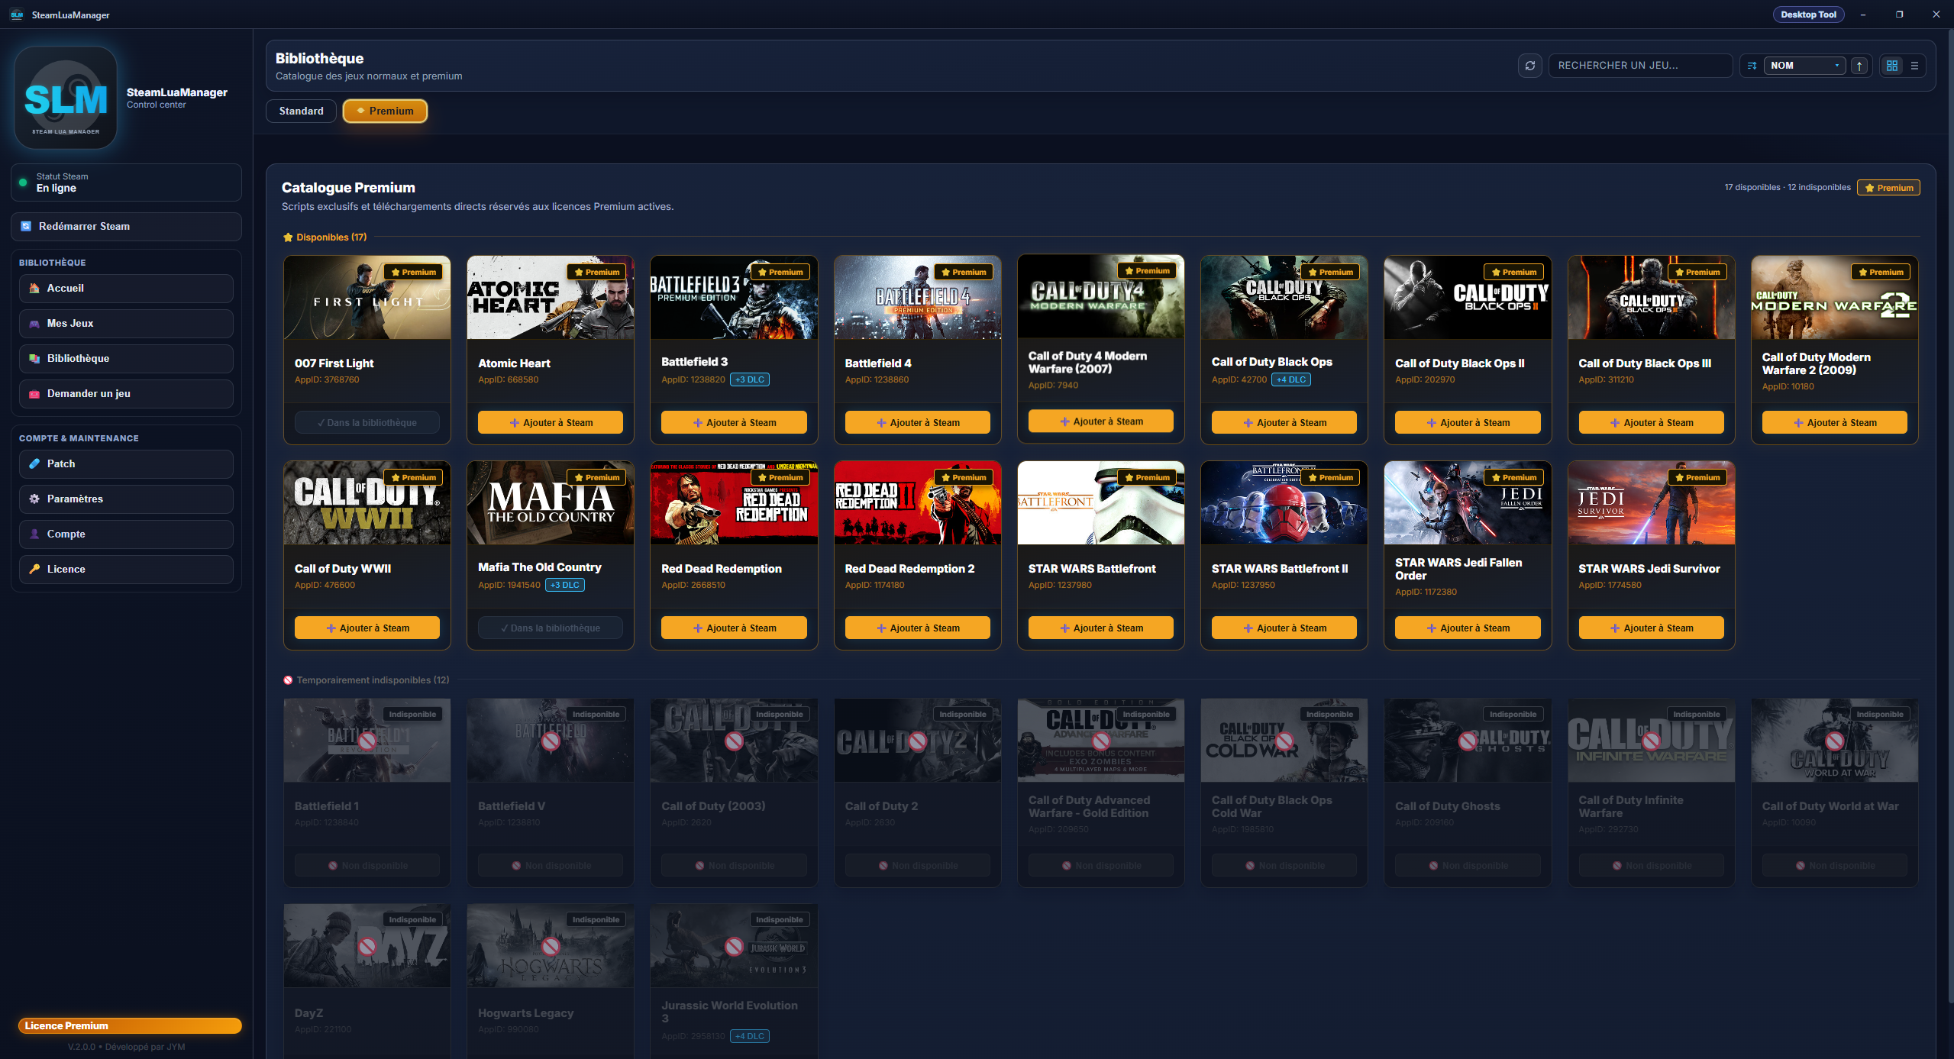This screenshot has width=1954, height=1059.
Task: Click the Temporairement indisponibles prohibited icon
Action: coord(288,680)
